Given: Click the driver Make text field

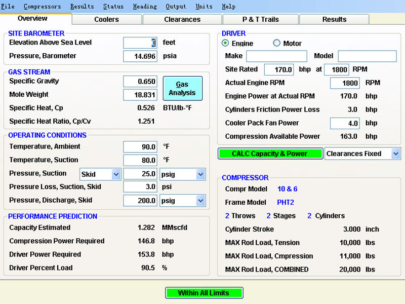Looking at the screenshot, I should (x=276, y=56).
